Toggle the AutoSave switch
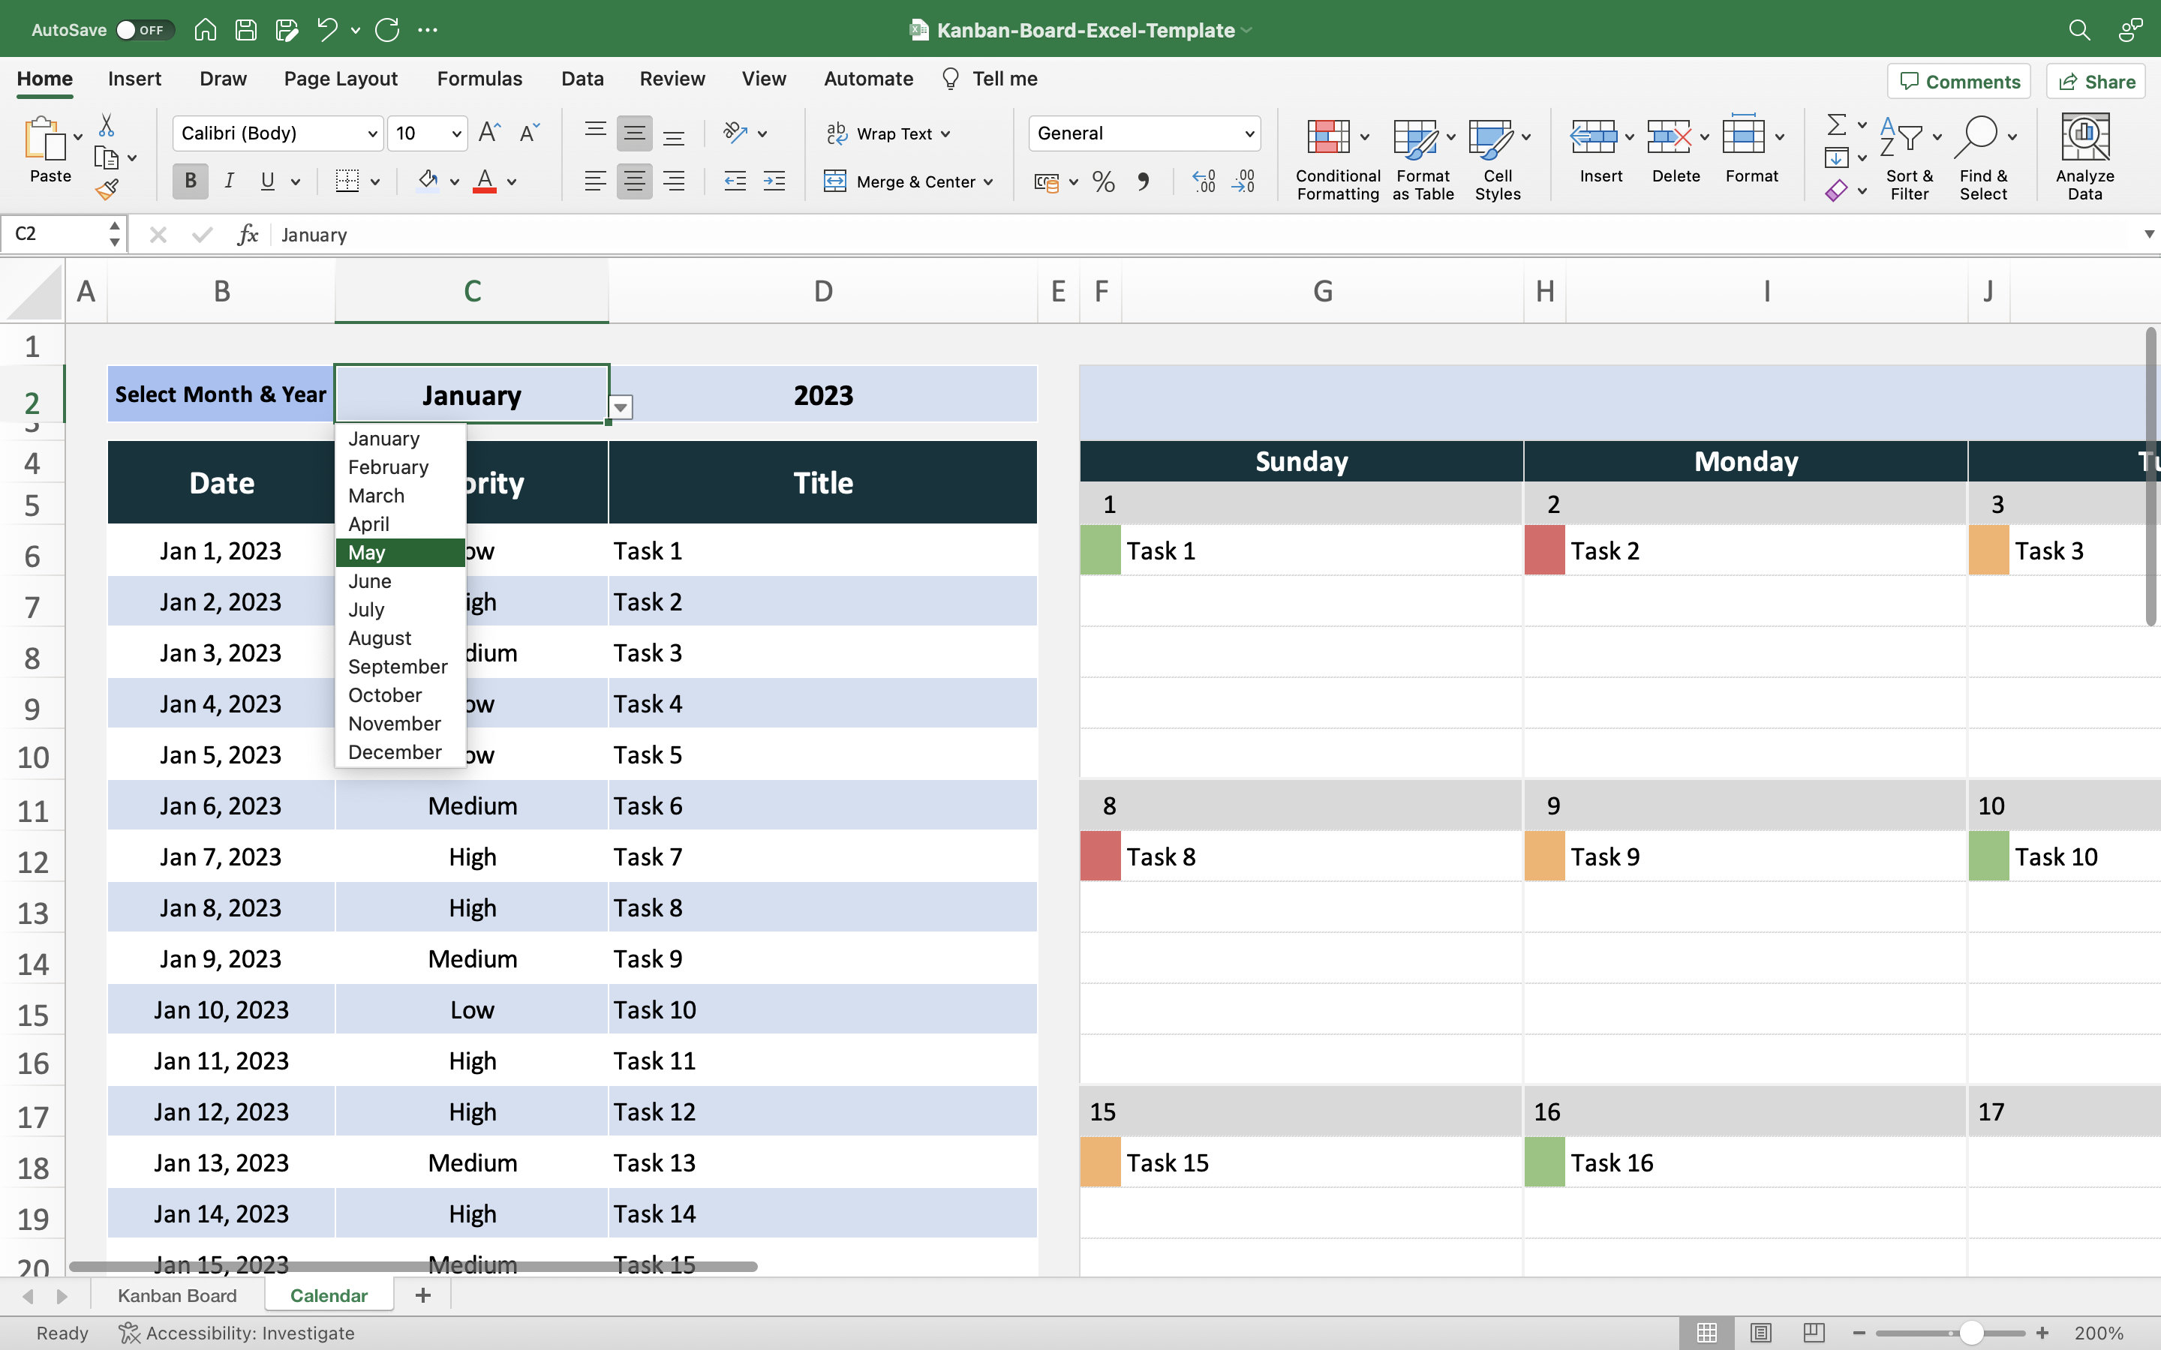 click(144, 29)
